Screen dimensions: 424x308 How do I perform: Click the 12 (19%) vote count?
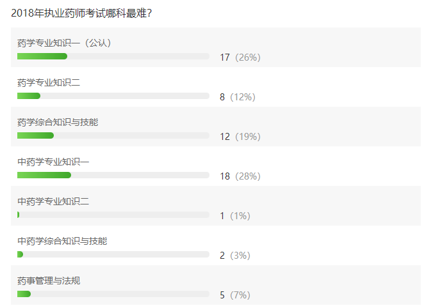click(240, 137)
